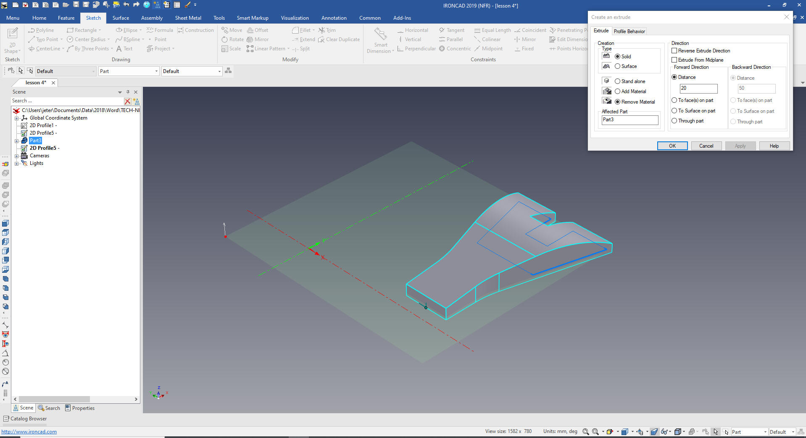Click the forward Distance value field

tap(698, 89)
